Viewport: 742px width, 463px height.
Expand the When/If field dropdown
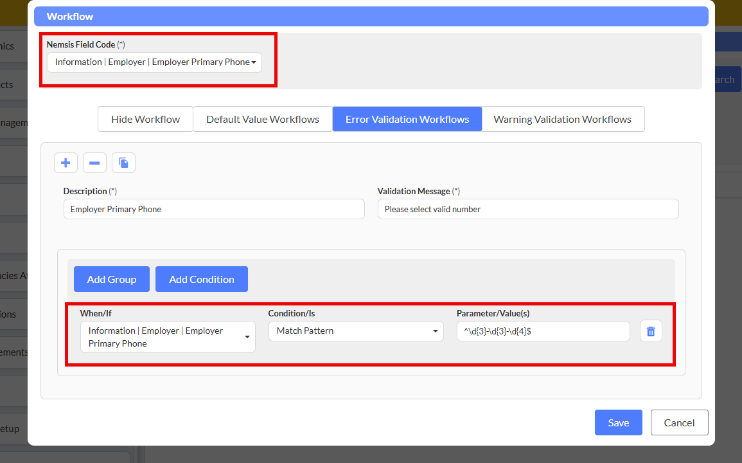168,337
